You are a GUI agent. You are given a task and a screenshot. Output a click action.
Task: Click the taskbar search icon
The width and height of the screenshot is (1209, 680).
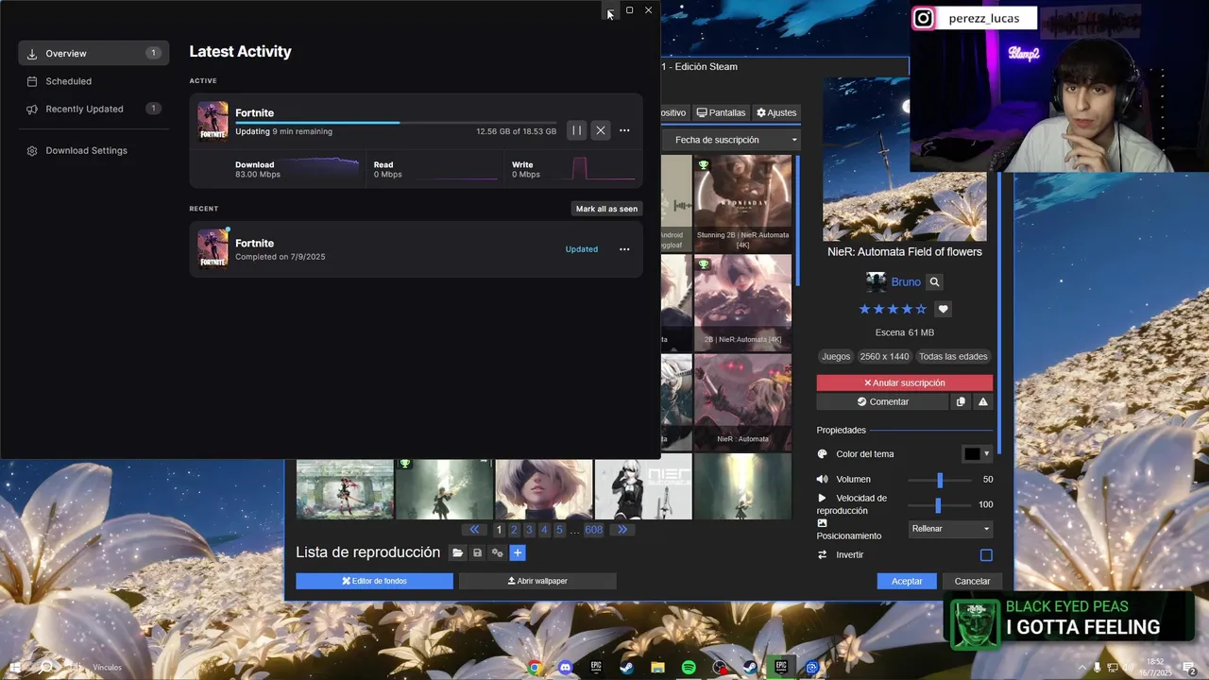pyautogui.click(x=45, y=668)
